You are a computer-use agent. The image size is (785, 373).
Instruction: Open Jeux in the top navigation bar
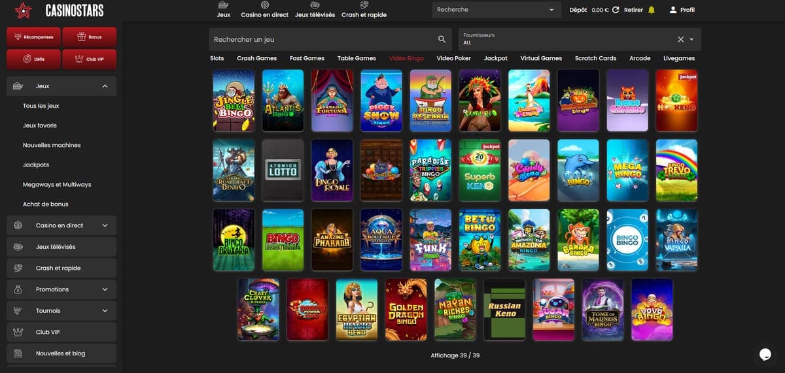point(224,10)
